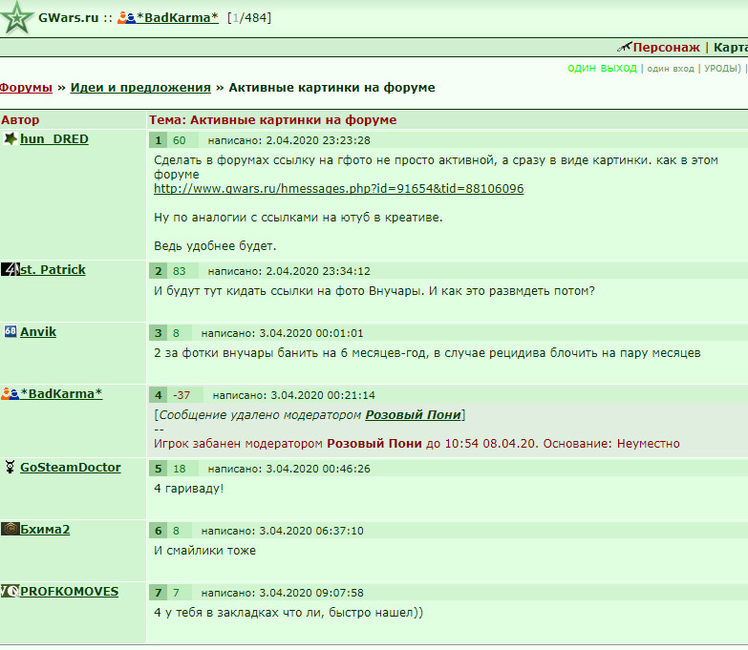Open Бхима2 author profile

tap(45, 530)
